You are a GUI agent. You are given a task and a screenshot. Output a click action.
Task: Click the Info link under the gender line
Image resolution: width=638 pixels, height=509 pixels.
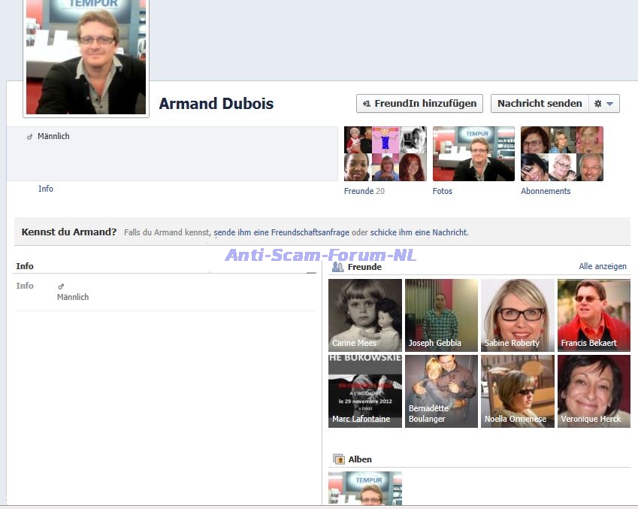[46, 189]
